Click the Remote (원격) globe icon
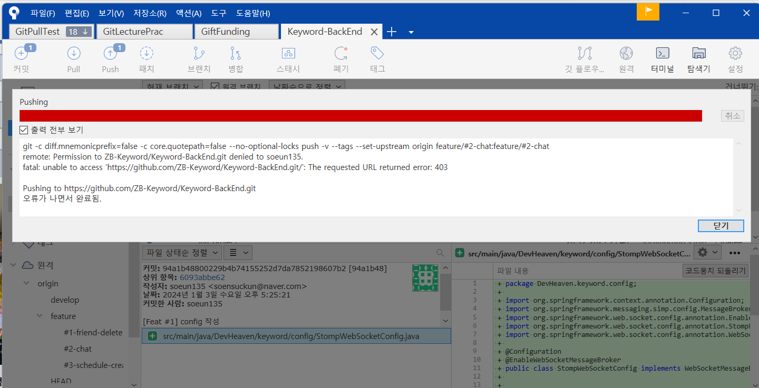759x388 pixels. (x=626, y=53)
